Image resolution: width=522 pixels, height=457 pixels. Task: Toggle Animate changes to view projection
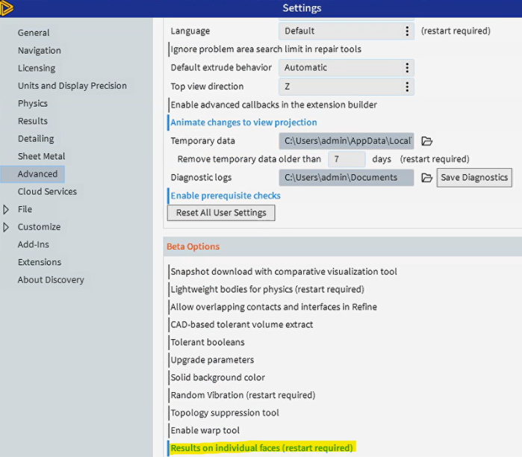click(243, 122)
